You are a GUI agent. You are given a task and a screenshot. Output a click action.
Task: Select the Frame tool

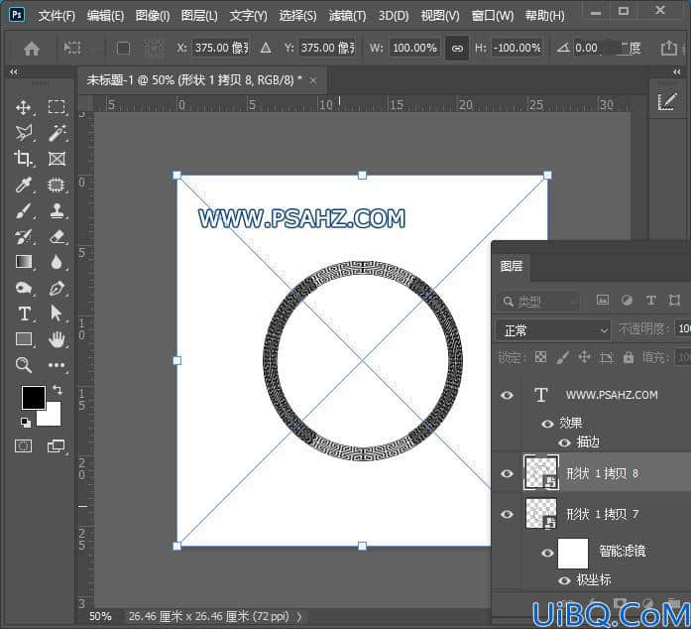[x=57, y=159]
